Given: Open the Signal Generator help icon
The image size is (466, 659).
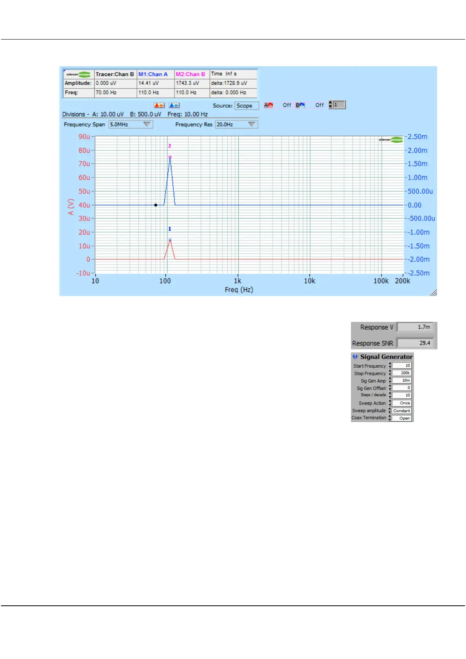Looking at the screenshot, I should point(355,356).
